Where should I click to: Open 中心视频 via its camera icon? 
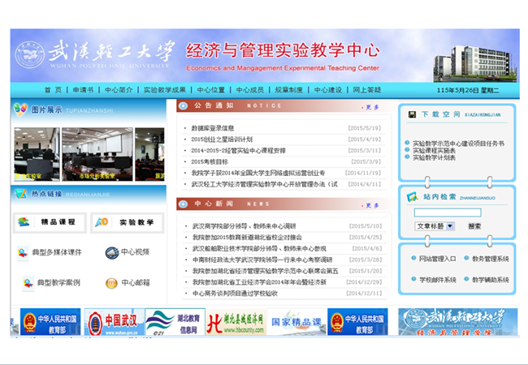tap(111, 252)
